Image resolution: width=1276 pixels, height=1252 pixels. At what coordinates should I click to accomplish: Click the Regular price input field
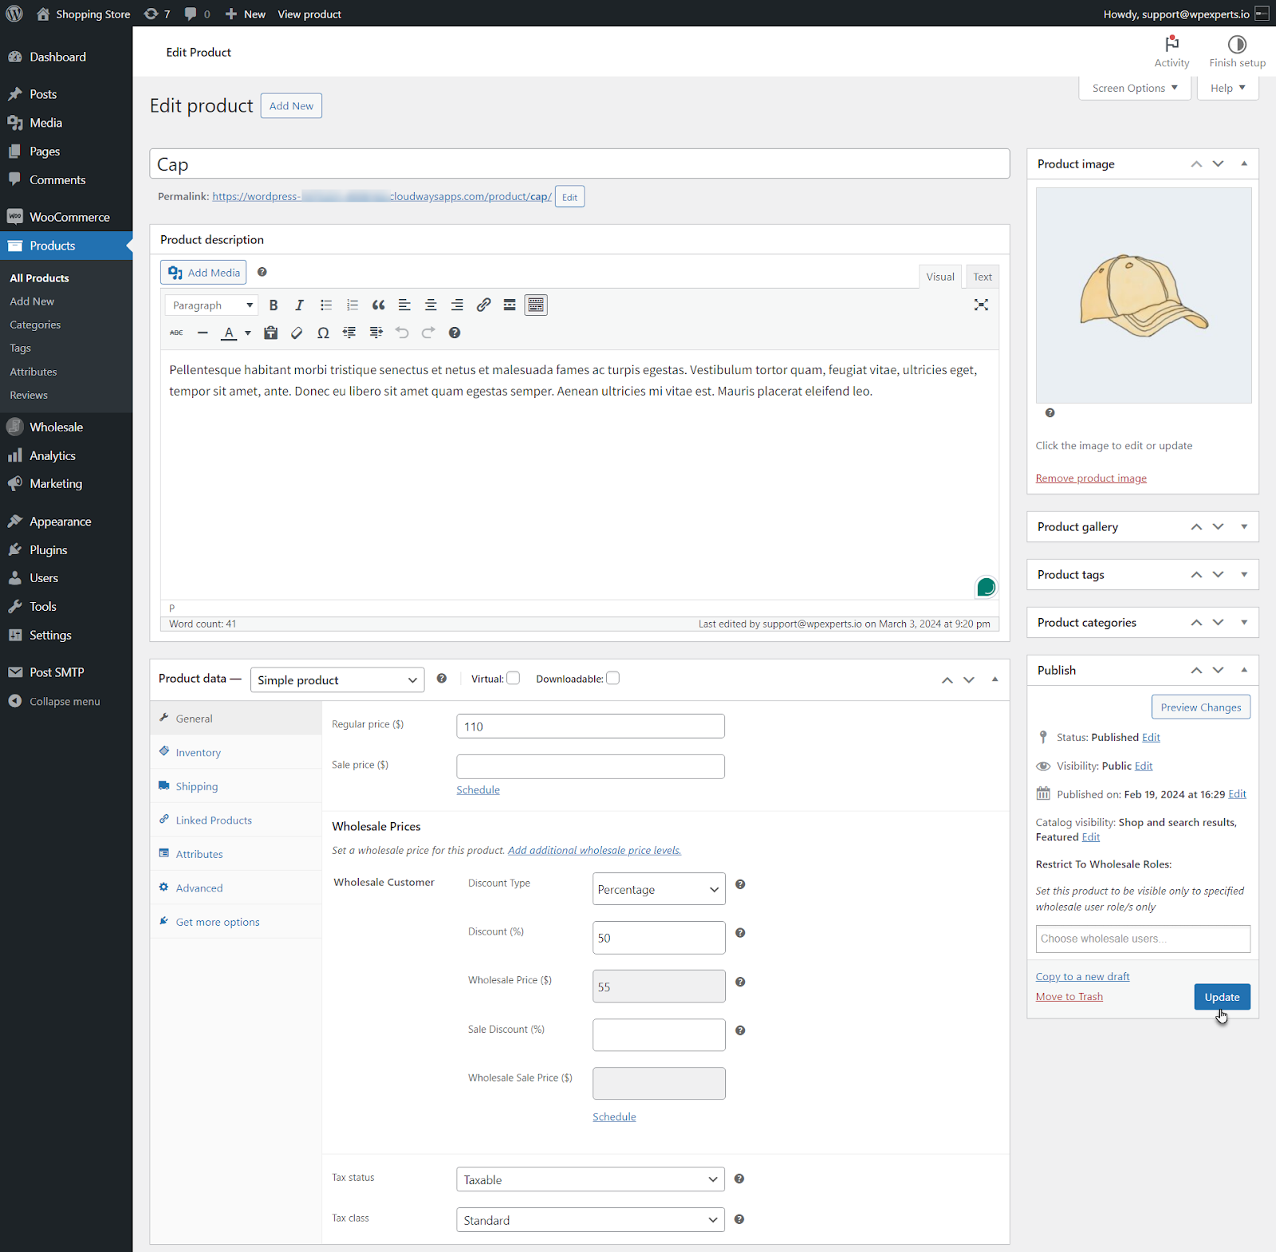pyautogui.click(x=590, y=726)
